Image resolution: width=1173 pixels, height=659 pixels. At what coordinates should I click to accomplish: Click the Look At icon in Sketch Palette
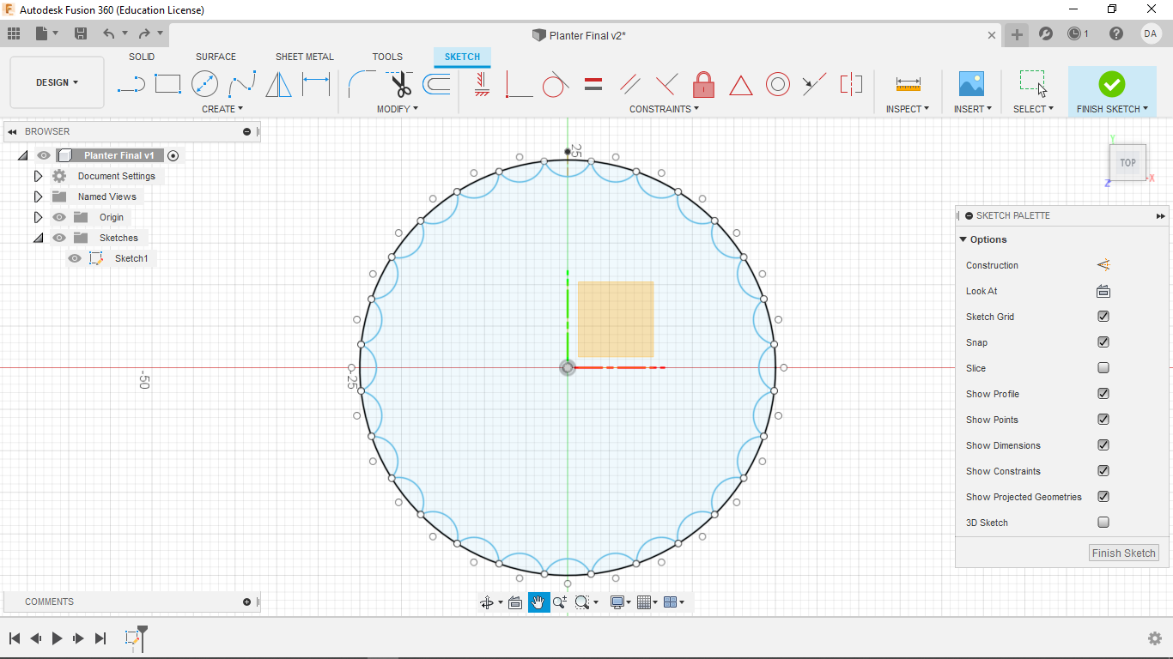tap(1103, 291)
